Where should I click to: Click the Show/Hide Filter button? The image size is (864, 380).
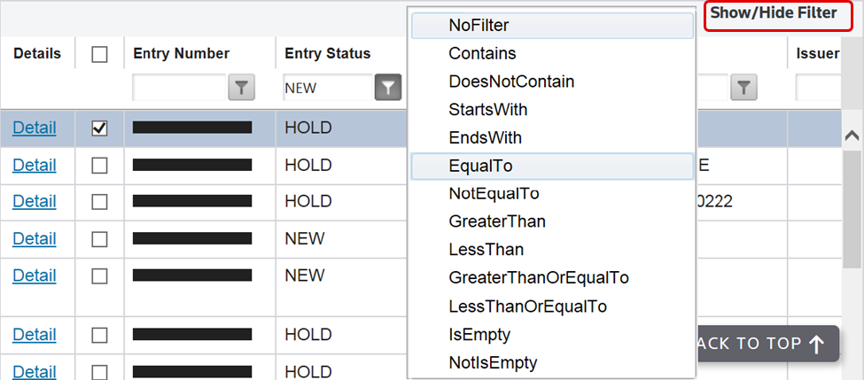[773, 13]
